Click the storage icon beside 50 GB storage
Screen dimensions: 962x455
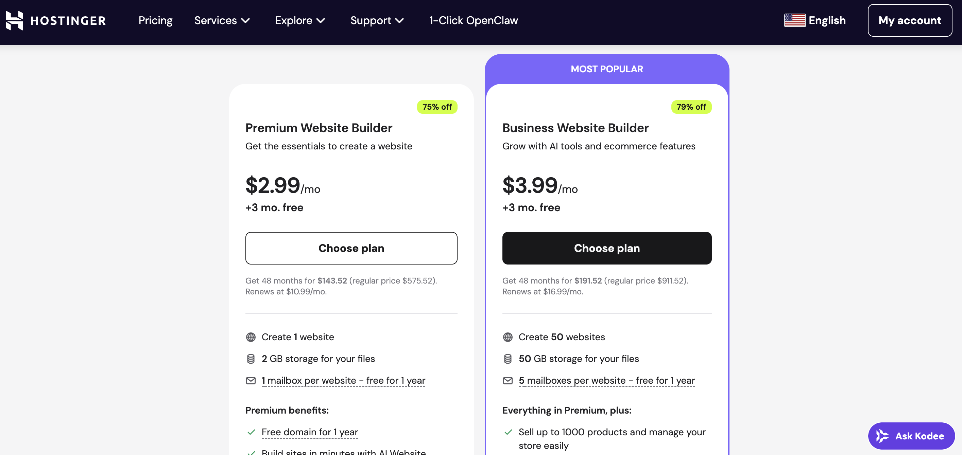508,359
